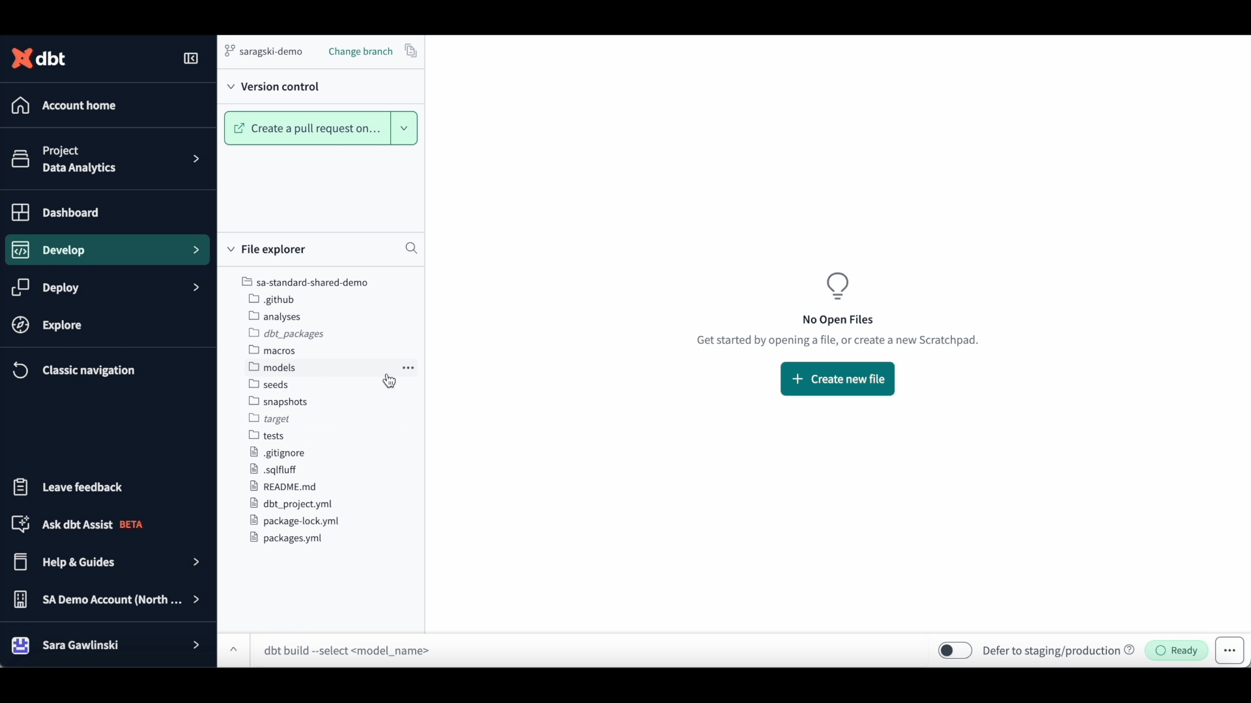Select the seeds folder
This screenshot has width=1251, height=703.
tap(275, 383)
